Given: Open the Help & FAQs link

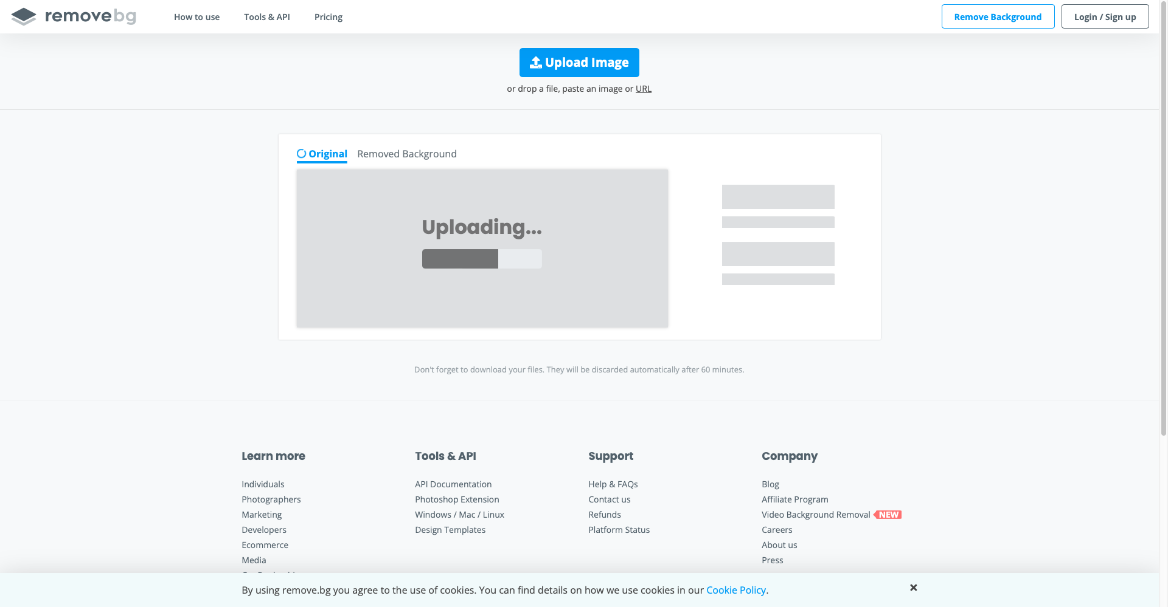Looking at the screenshot, I should tap(613, 484).
